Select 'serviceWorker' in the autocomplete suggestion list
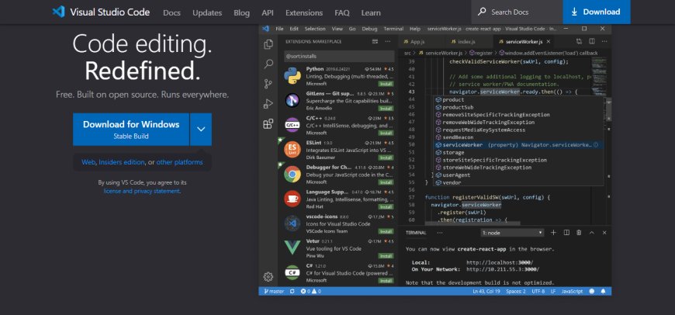The width and height of the screenshot is (675, 315). point(517,145)
